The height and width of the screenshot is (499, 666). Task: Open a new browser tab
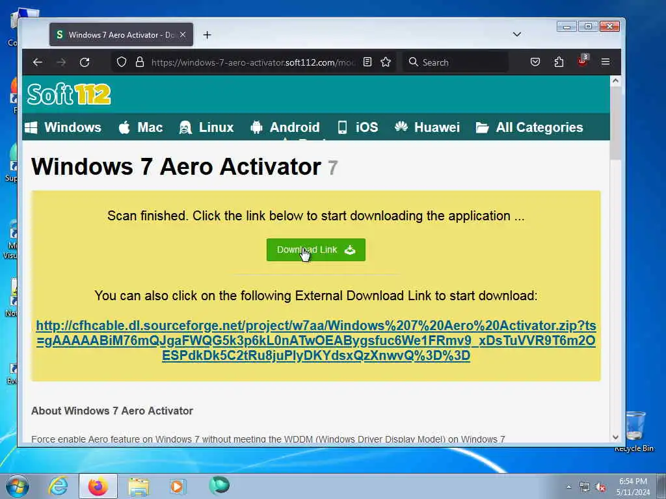[x=207, y=35]
